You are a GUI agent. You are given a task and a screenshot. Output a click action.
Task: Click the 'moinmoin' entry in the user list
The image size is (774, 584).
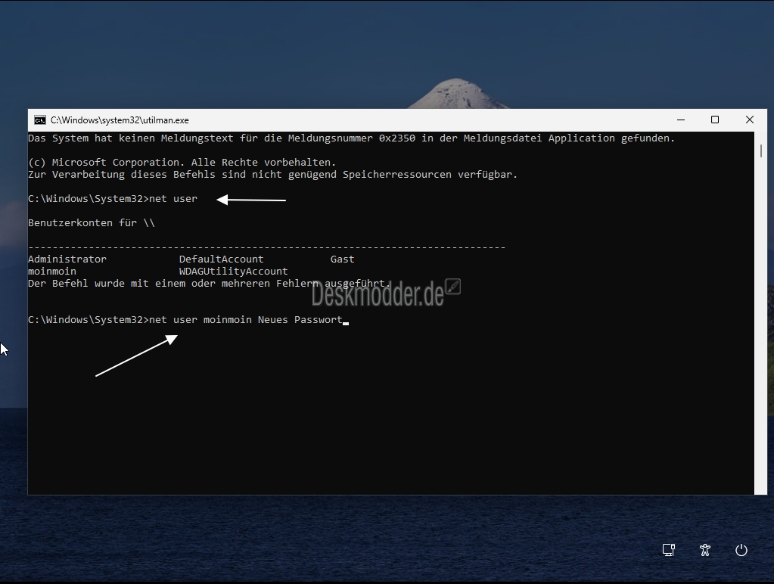pyautogui.click(x=52, y=271)
